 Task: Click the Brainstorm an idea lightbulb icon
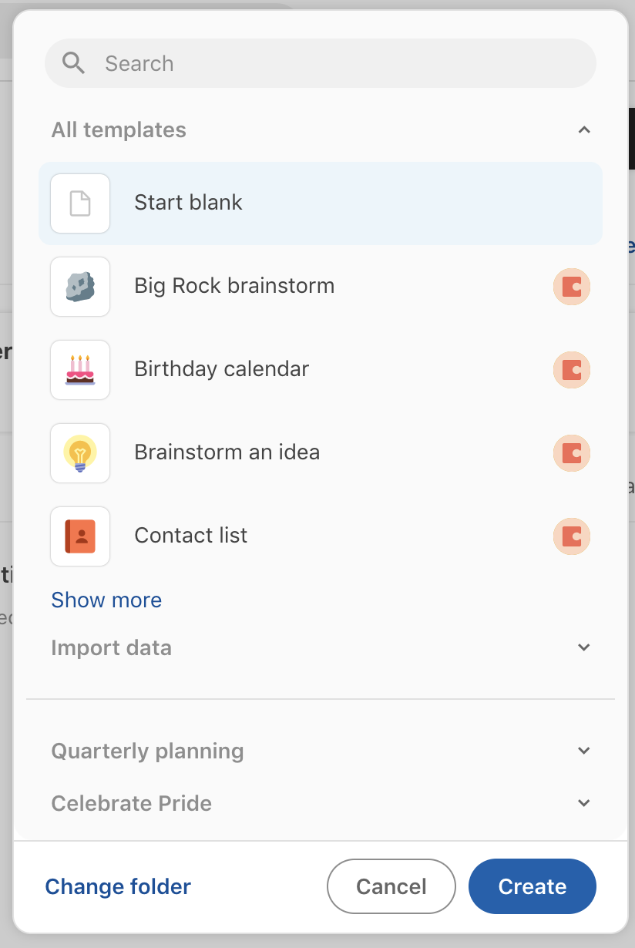point(80,453)
